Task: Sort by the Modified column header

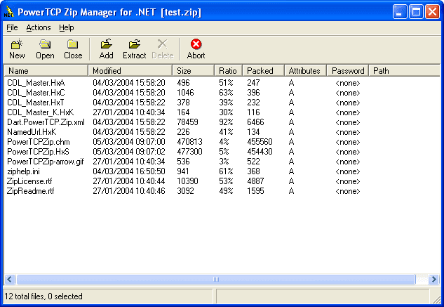Action: pyautogui.click(x=130, y=71)
